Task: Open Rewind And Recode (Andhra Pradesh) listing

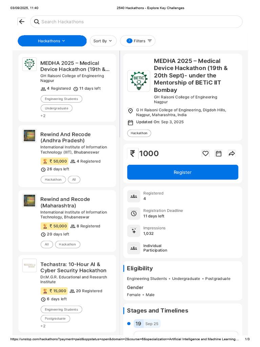Action: click(65, 137)
